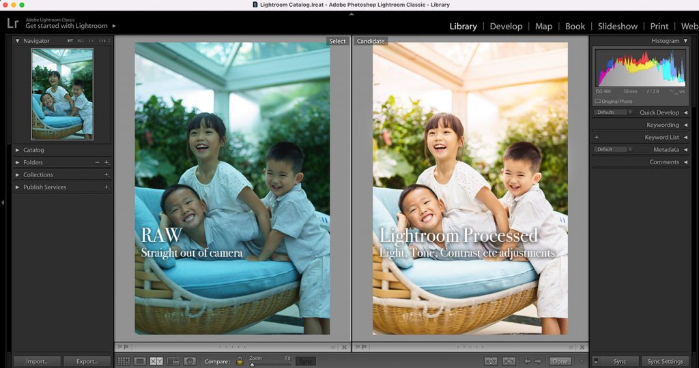This screenshot has height=368, width=699.
Task: Open the Metadata Default view dropdown
Action: point(613,149)
